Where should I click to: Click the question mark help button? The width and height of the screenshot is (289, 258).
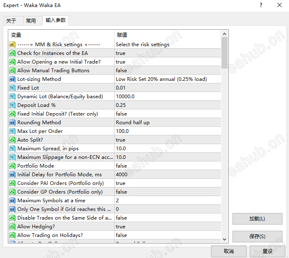point(261,5)
